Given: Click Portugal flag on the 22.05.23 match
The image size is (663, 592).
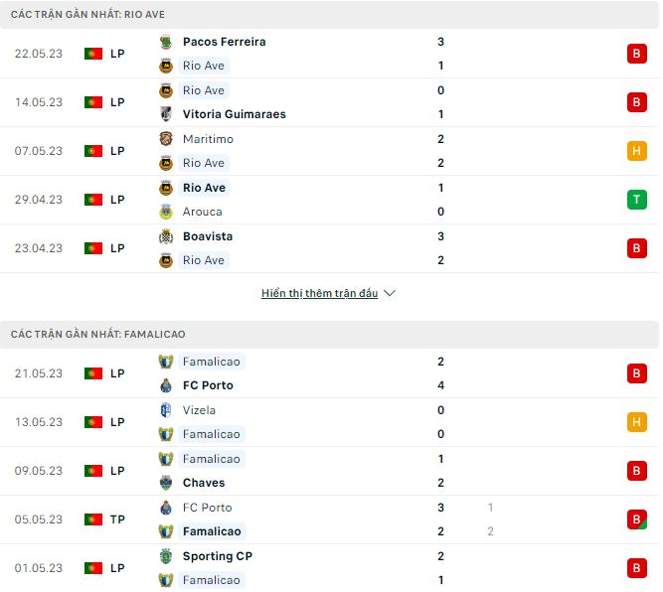Looking at the screenshot, I should tap(93, 54).
